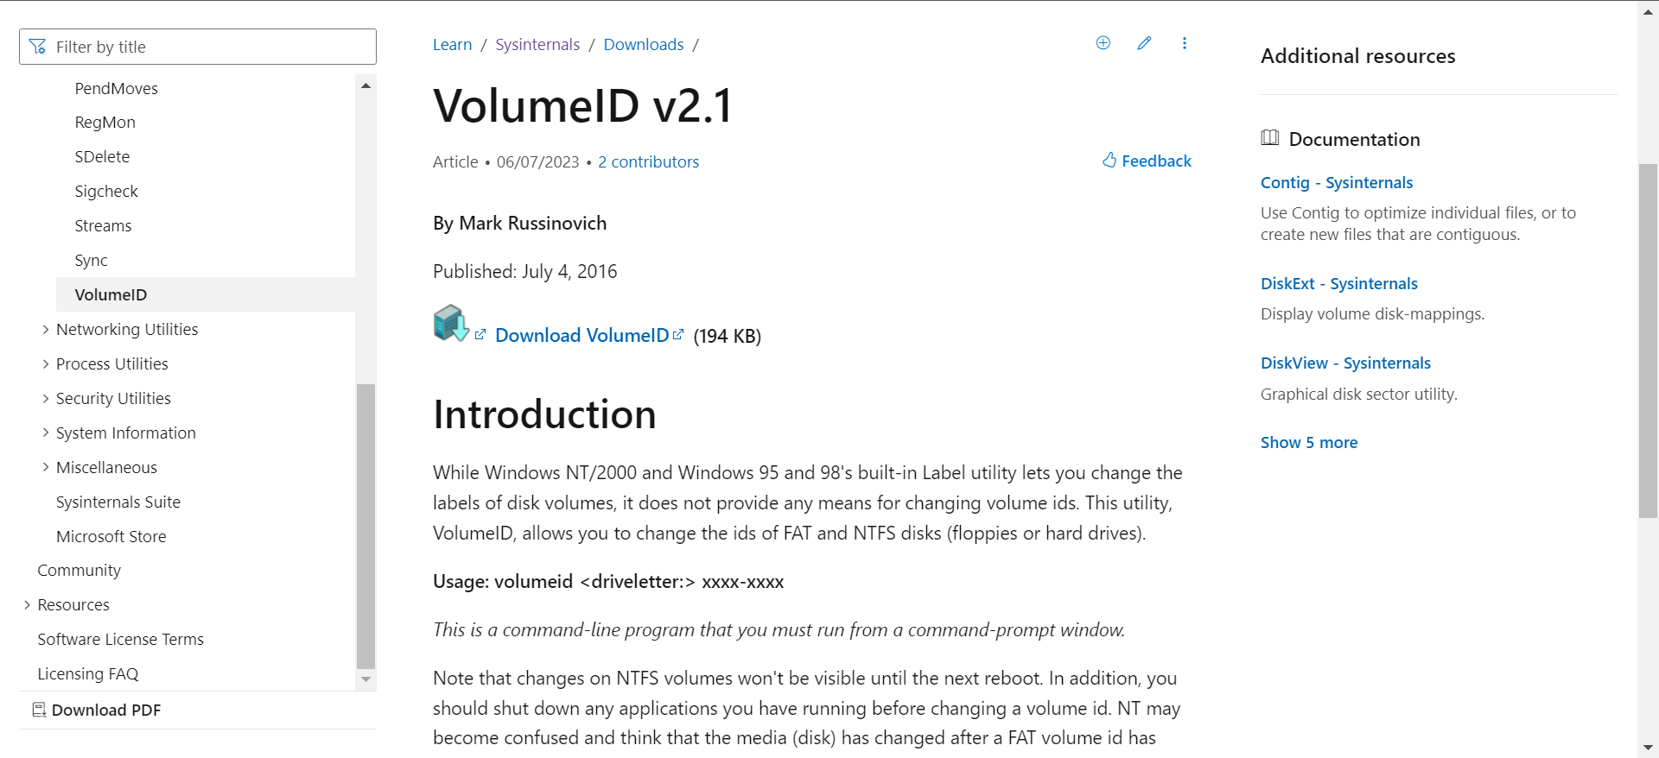Open Microsoft Store in the sidebar
Screen dimensions: 1659x758
(111, 536)
